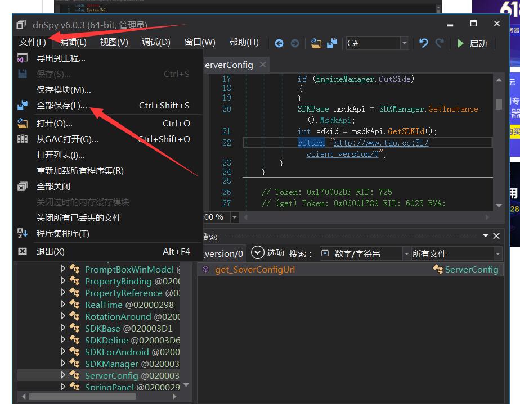Open the C# language dropdown
This screenshot has height=404, width=520.
point(404,43)
